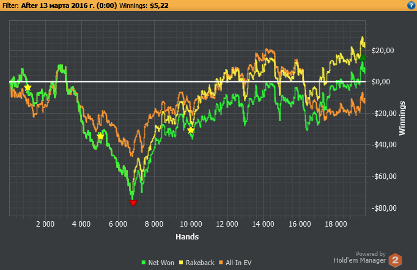Toggle the Rakeback legend entry
The height and width of the screenshot is (270, 417).
(x=196, y=263)
